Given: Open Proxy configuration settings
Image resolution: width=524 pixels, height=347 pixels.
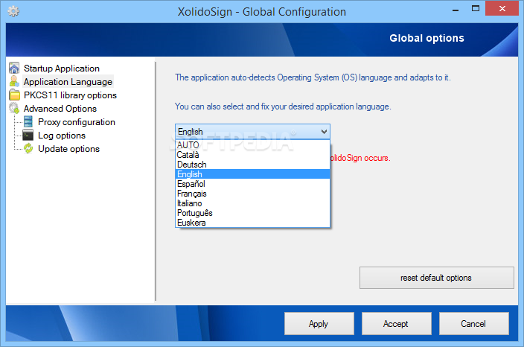Looking at the screenshot, I should [77, 121].
